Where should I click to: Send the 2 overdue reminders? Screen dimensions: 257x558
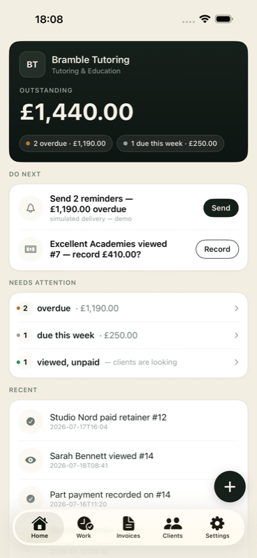221,208
